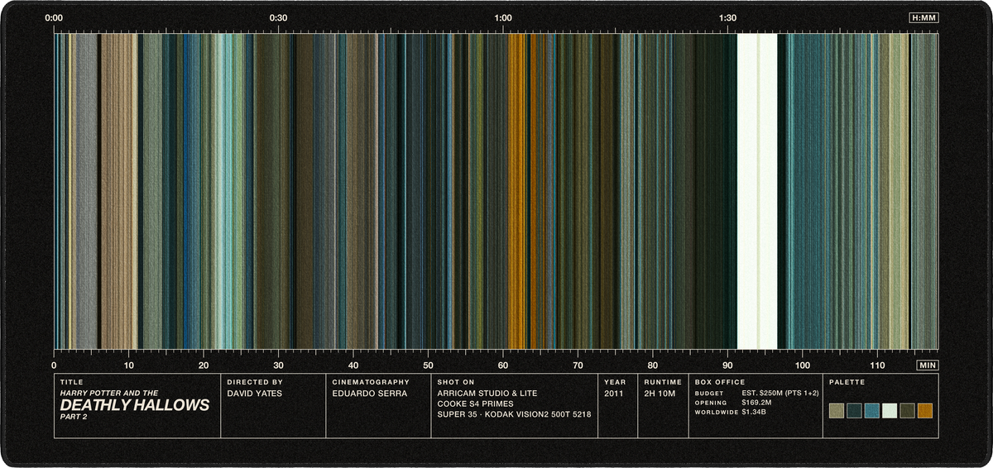The image size is (993, 468).
Task: Click 'SUPER 35 · KODAK VISION2 500T 5218' text
Action: (x=514, y=415)
